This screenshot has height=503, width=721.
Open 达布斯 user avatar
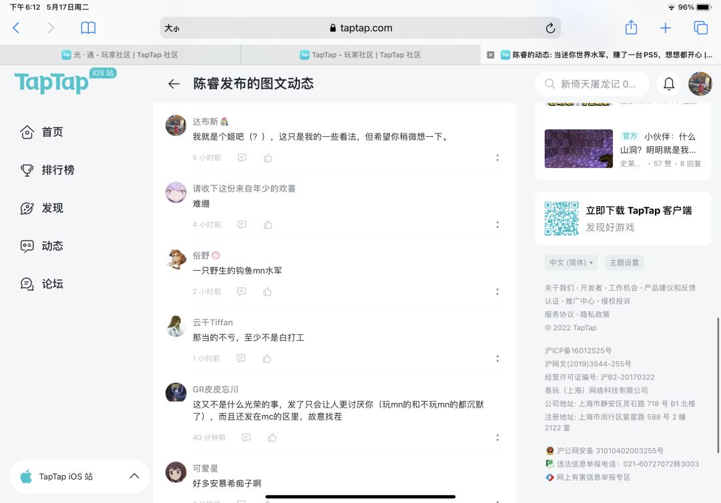176,125
